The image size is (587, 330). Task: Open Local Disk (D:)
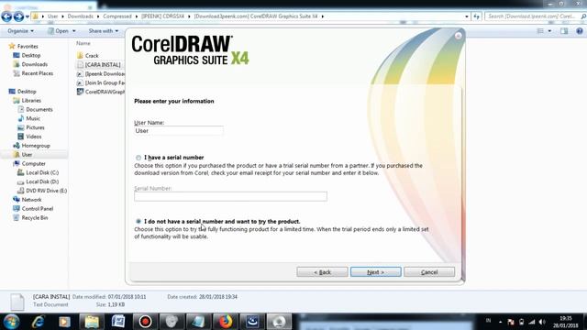tap(38, 181)
